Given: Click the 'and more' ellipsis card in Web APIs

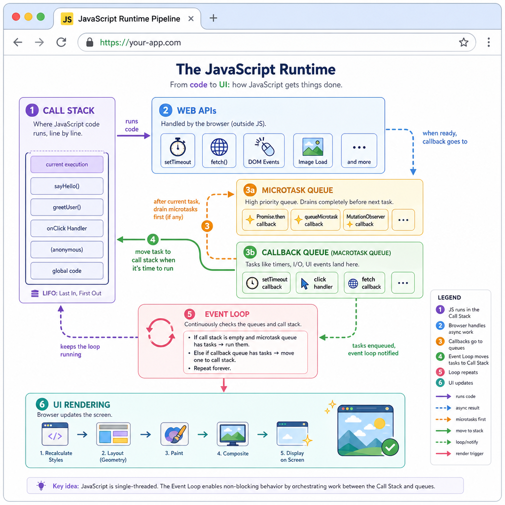Looking at the screenshot, I should (x=359, y=151).
